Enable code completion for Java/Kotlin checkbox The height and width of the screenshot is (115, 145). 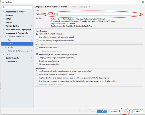click(x=37, y=81)
